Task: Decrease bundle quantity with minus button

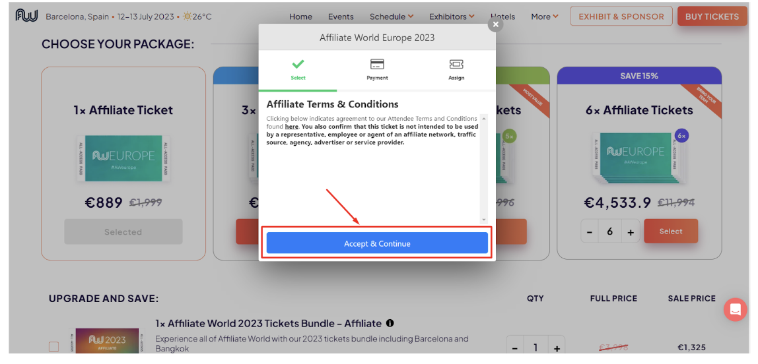Action: [x=514, y=348]
